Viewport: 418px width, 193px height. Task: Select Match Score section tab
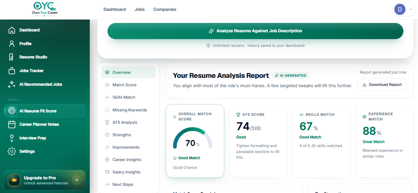(x=128, y=85)
